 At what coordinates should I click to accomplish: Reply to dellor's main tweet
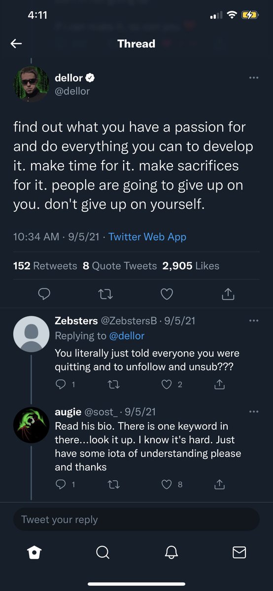pos(44,294)
